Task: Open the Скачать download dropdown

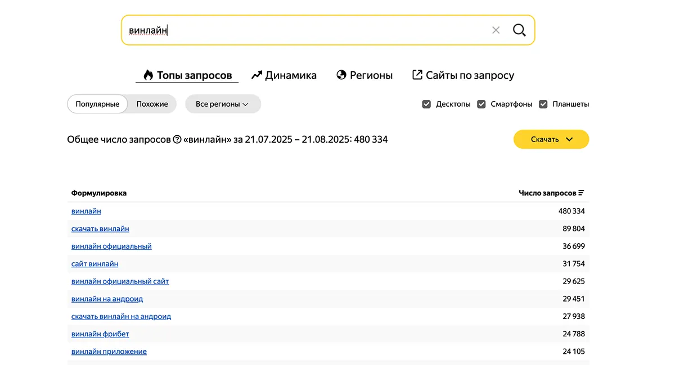Action: (551, 139)
